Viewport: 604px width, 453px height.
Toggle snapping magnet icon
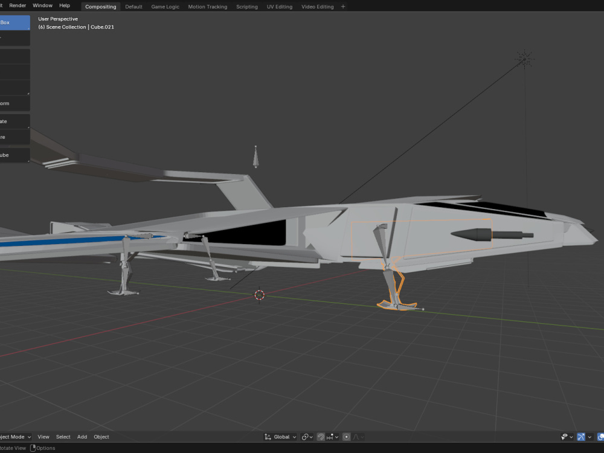321,437
